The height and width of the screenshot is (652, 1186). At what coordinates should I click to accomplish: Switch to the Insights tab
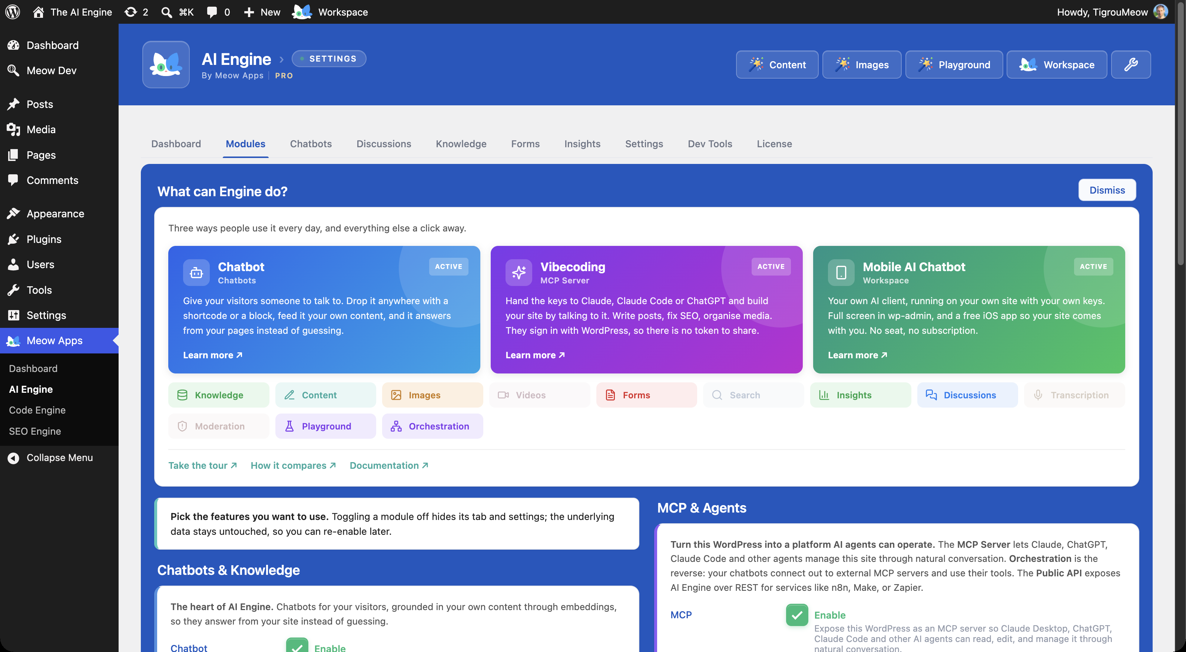coord(582,144)
